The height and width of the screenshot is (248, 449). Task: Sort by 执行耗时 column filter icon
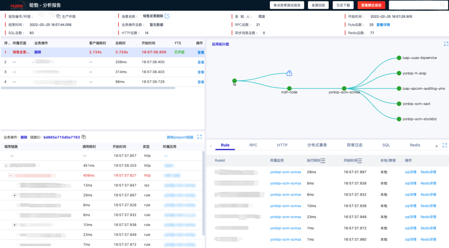pos(323,161)
